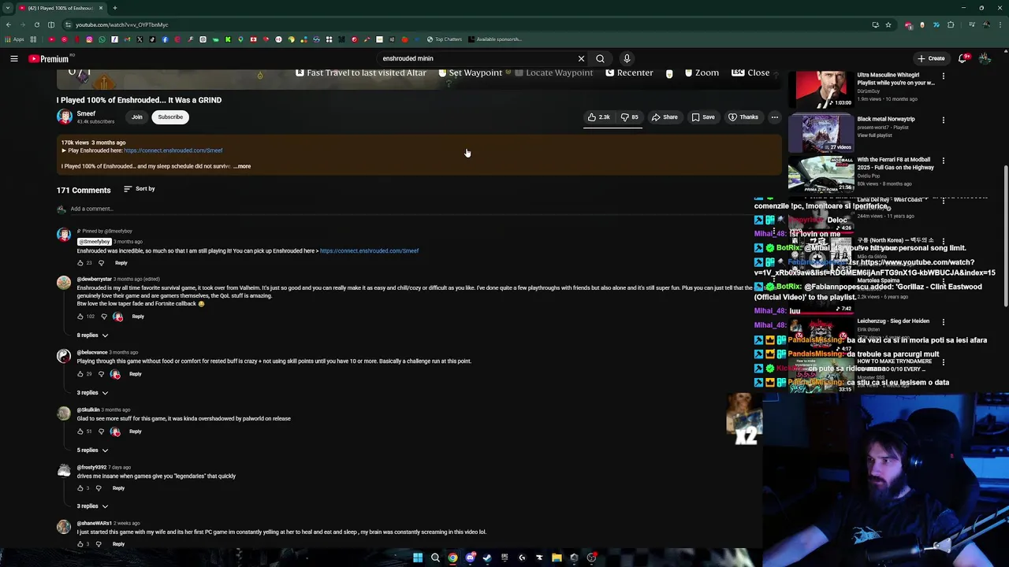Open Enshrouded link in pinned comment
The image size is (1009, 567).
[369, 251]
